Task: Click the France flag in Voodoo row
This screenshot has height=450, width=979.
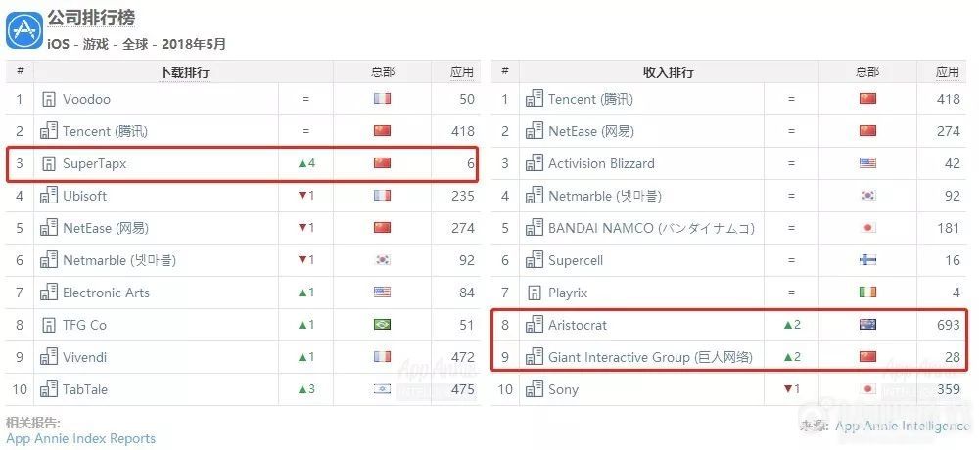Action: 382,99
